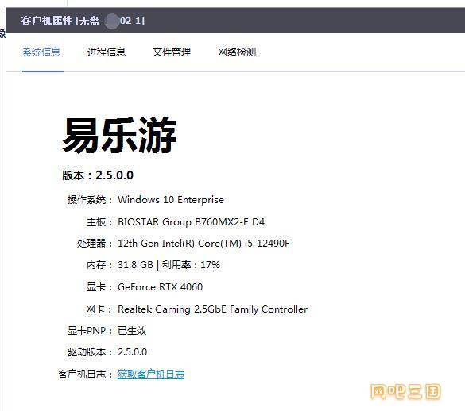
Task: Switch to the 网络检测 tab
Action: (x=237, y=52)
